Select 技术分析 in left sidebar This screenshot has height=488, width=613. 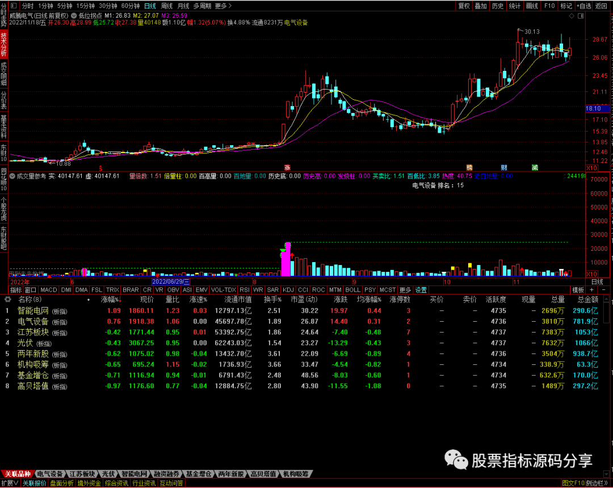[x=3, y=44]
